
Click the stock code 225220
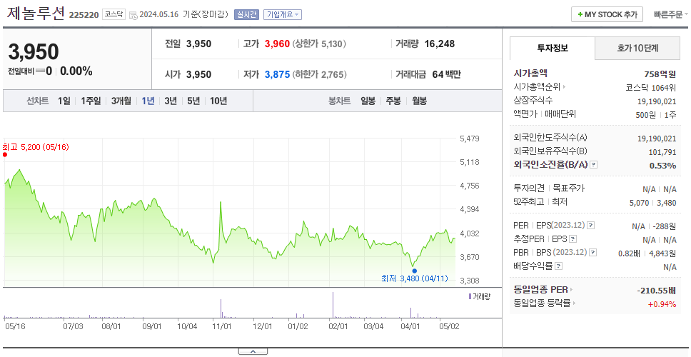[x=84, y=15]
